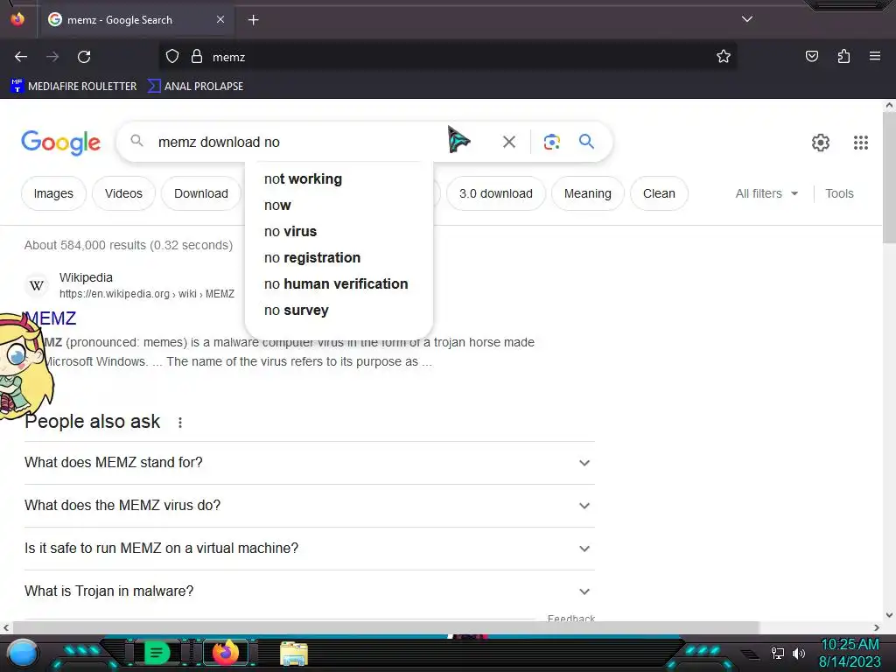Expand "What does MEMZ stand for?"

(x=309, y=462)
